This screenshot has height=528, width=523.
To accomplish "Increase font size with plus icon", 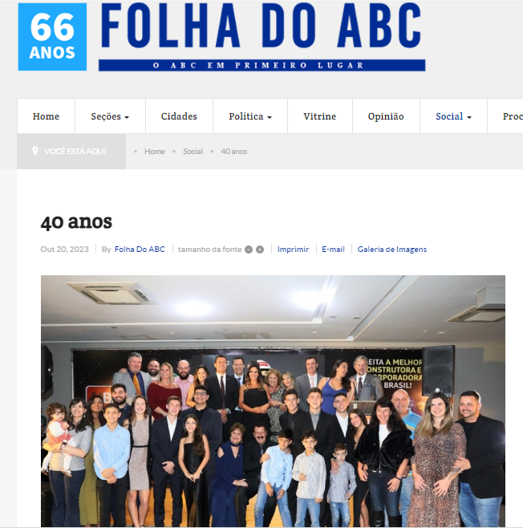I will click(x=260, y=250).
